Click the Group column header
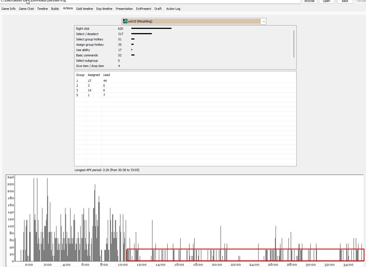 click(80, 75)
